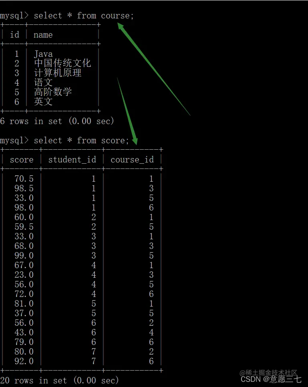Select the 'course_id' column header
Screen dimensions: 308x387
coord(132,159)
